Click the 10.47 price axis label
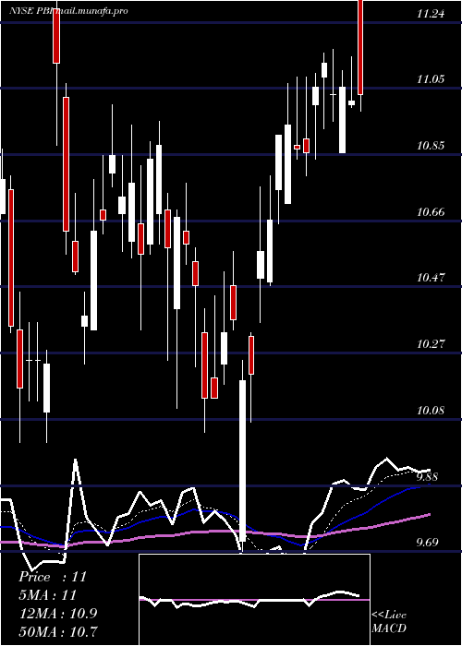This screenshot has height=646, width=462. point(431,277)
